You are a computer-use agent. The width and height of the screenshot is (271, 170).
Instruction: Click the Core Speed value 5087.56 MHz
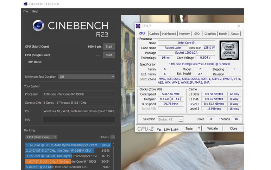171,94
